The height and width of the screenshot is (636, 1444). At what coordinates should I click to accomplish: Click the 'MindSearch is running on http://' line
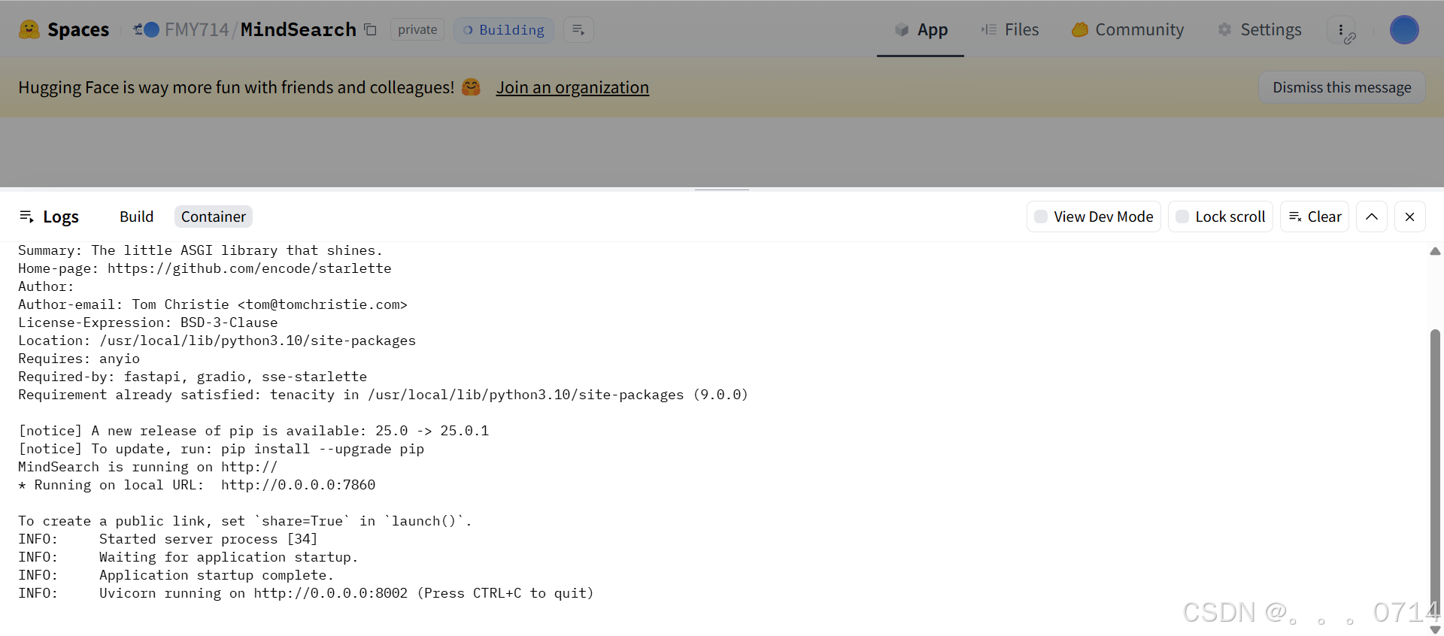coord(148,467)
